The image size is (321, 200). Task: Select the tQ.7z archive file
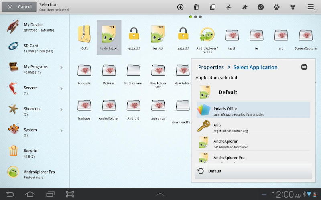tap(84, 37)
